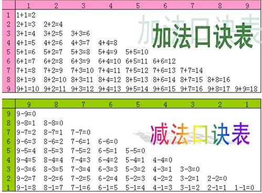Select the 2-2=0 cell
This screenshot has width=262, height=193.
[x=217, y=178]
